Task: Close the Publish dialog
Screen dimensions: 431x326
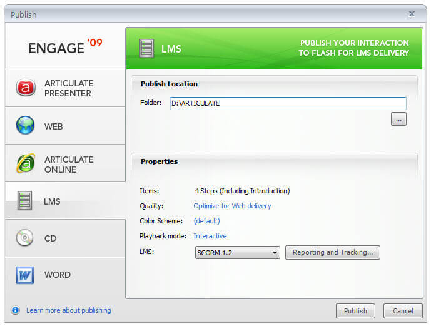Action: click(412, 14)
